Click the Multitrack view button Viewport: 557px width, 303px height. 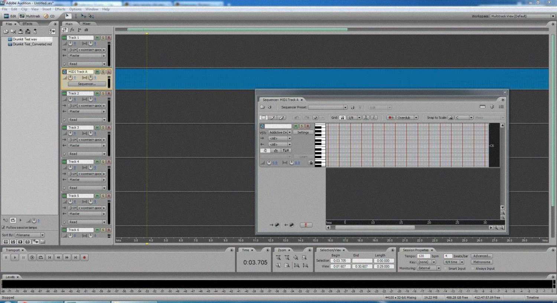30,16
